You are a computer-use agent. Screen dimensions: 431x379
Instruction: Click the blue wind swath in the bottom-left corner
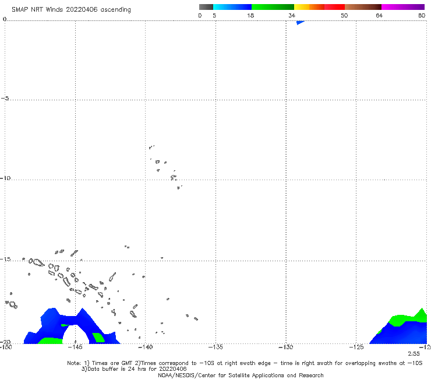[x=52, y=325]
